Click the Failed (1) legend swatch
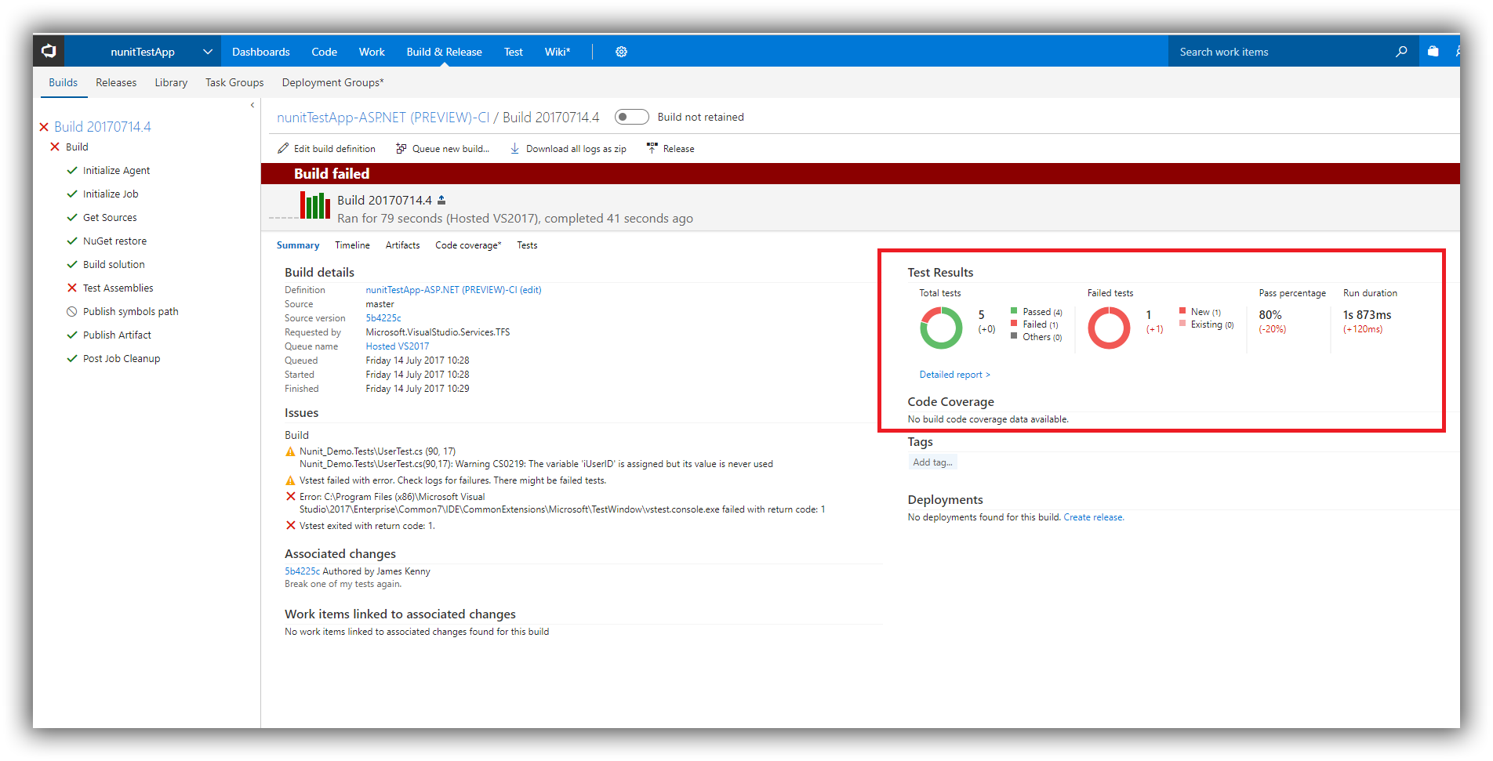 (x=1014, y=323)
